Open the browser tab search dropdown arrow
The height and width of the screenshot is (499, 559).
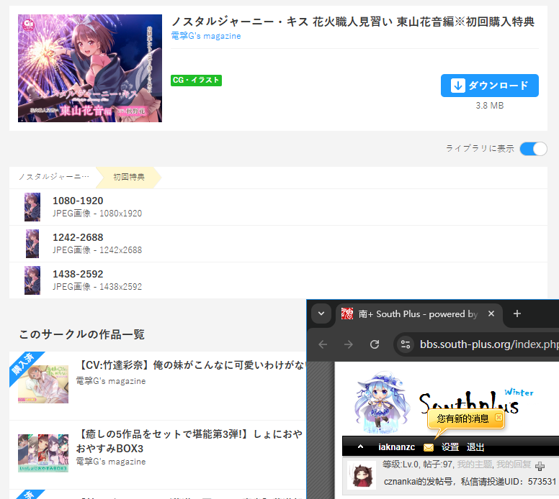[x=321, y=313]
